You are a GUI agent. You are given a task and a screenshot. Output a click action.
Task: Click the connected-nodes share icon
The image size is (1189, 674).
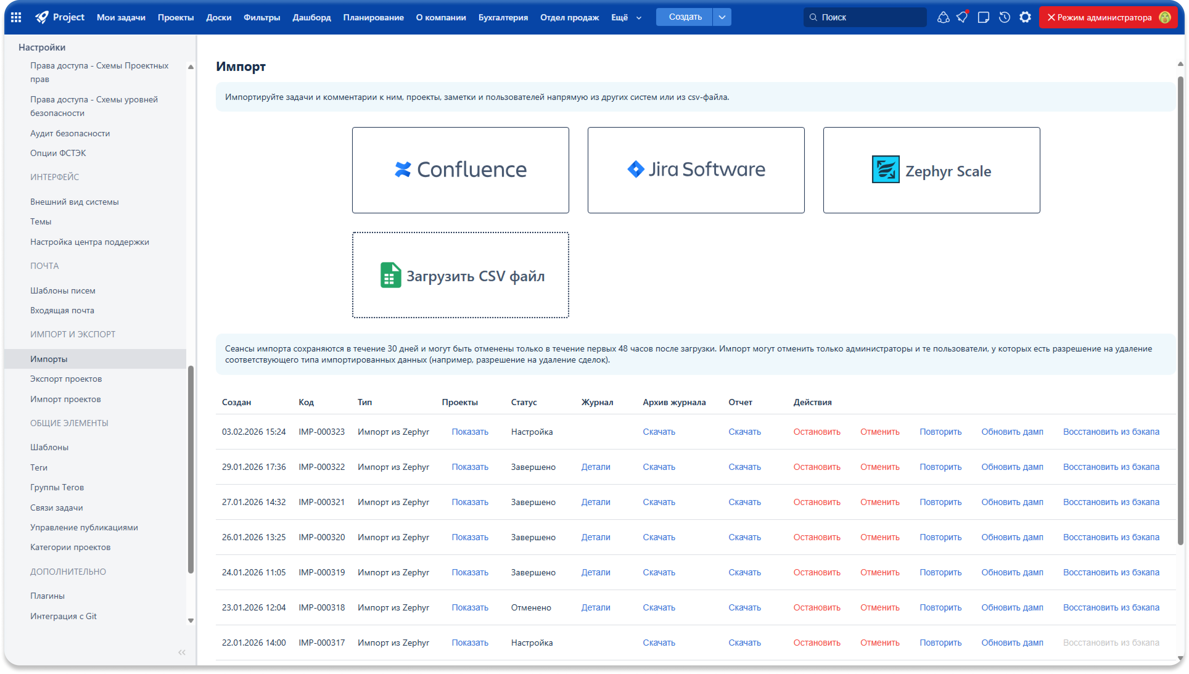943,17
